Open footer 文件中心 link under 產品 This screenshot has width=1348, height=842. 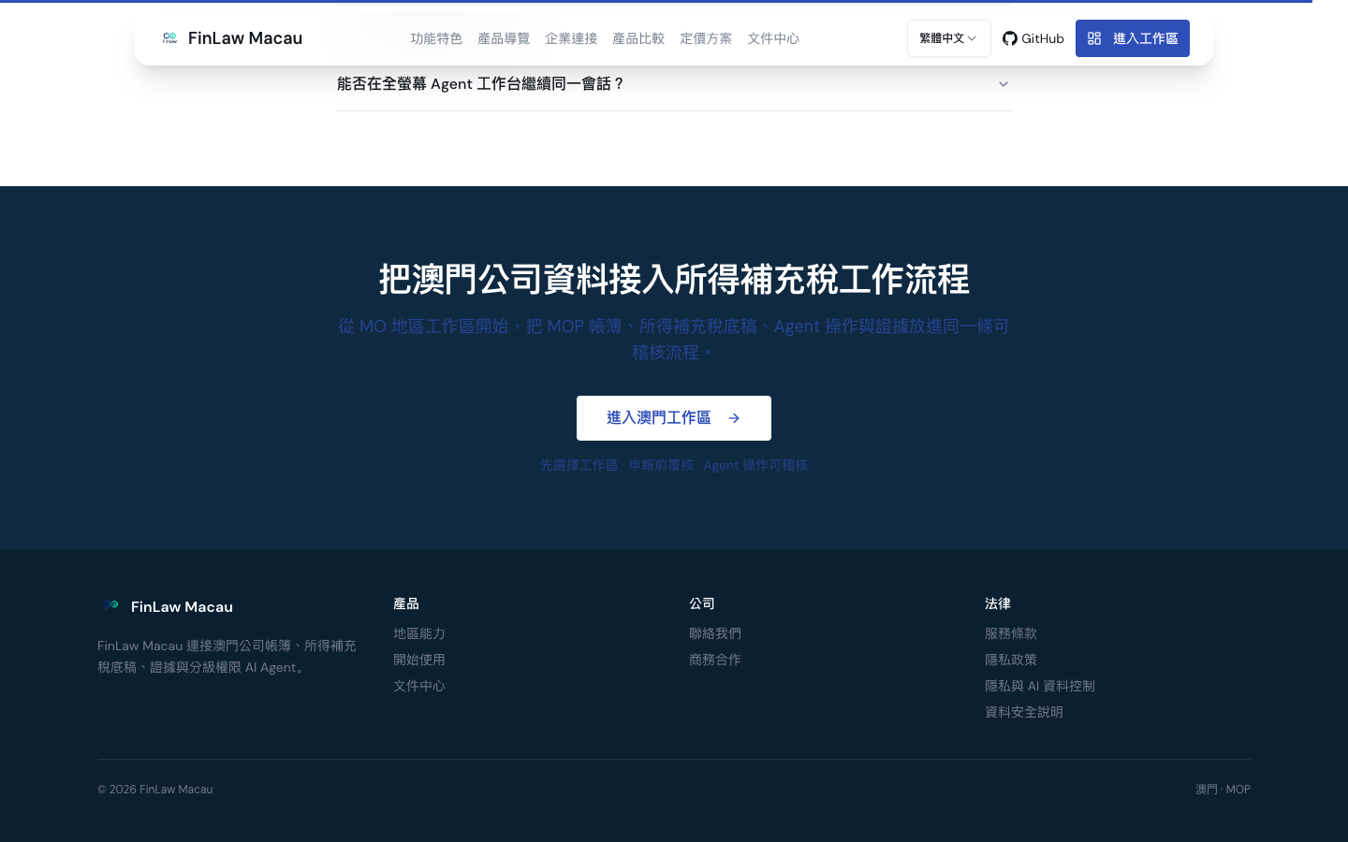click(419, 686)
